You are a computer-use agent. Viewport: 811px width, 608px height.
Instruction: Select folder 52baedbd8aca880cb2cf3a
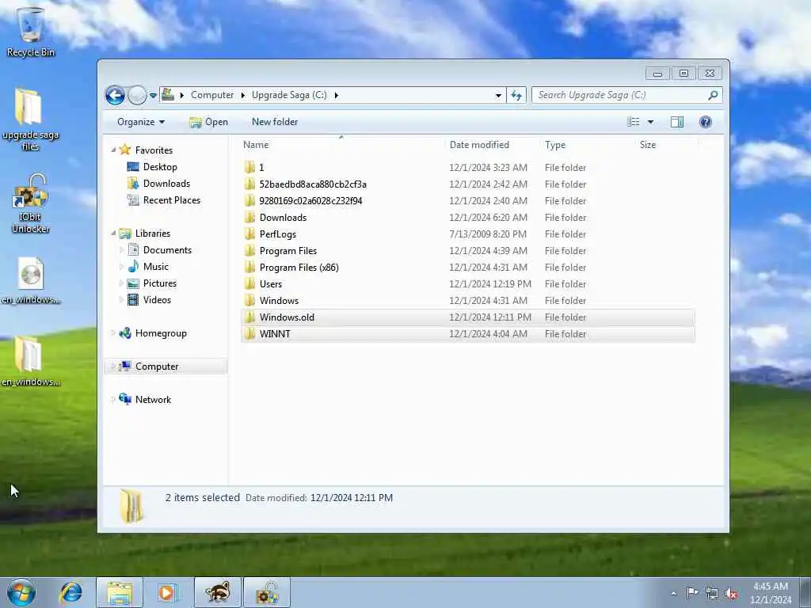[x=467, y=184]
